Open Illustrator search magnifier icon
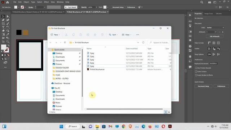Screen dimensions: 231x130 (202, 2)
